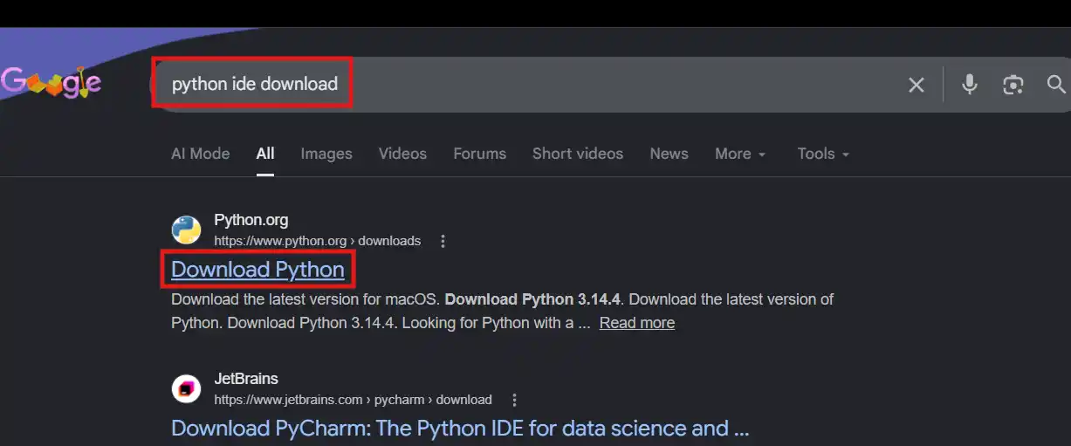1071x446 pixels.
Task: Switch to Images tab
Action: pyautogui.click(x=326, y=154)
